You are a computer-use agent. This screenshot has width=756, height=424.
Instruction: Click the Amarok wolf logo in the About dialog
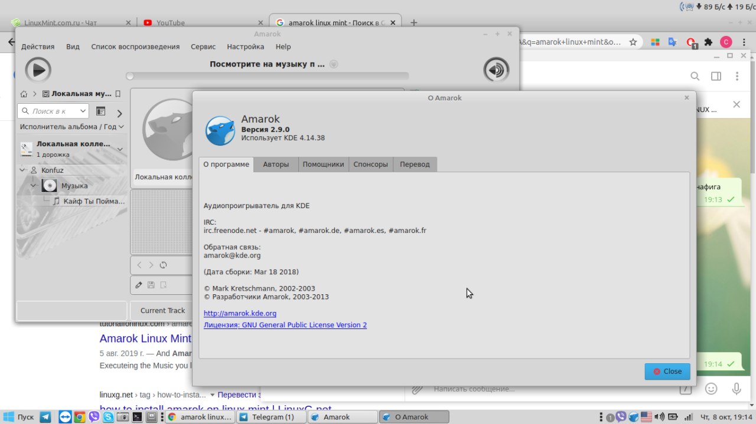220,130
